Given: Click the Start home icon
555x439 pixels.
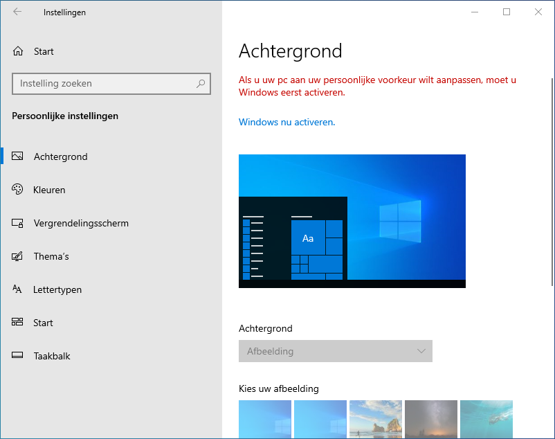Looking at the screenshot, I should click(18, 51).
